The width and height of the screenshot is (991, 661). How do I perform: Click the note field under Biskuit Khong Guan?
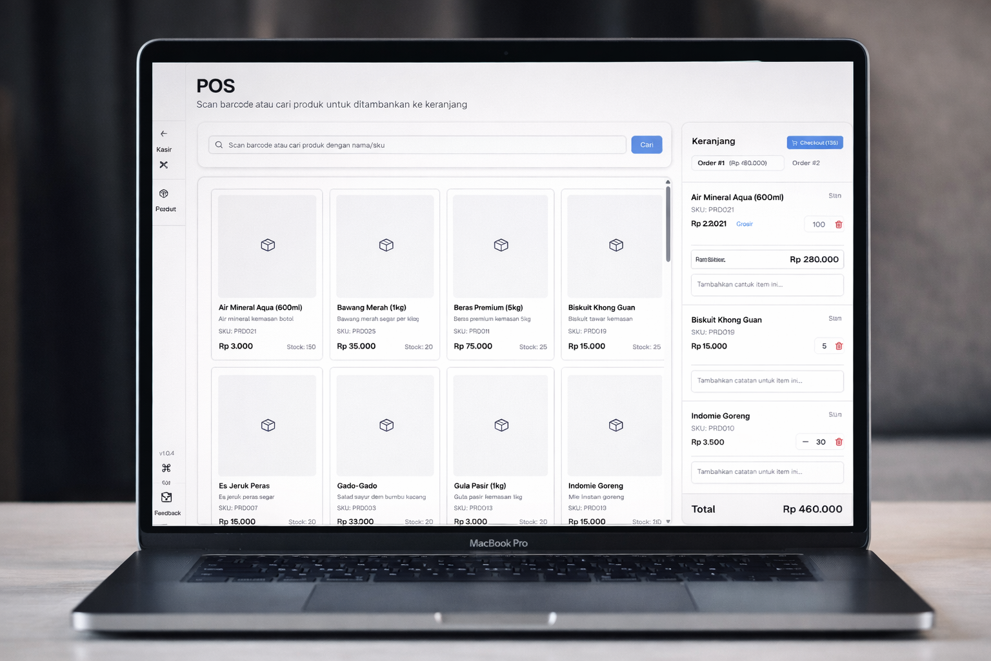(x=767, y=381)
